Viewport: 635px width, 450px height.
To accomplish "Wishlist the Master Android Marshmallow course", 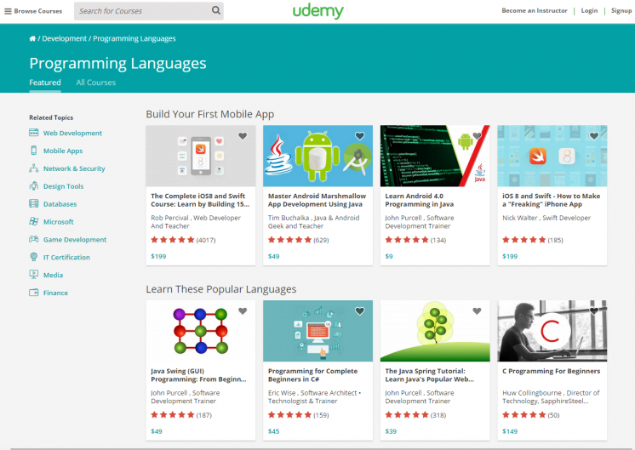I will pyautogui.click(x=359, y=136).
